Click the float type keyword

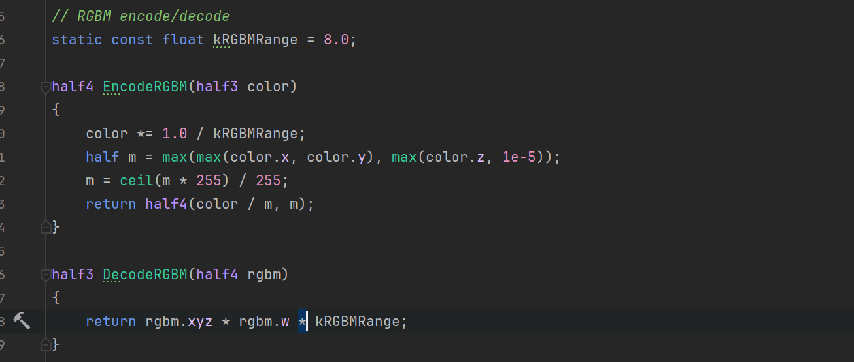184,39
